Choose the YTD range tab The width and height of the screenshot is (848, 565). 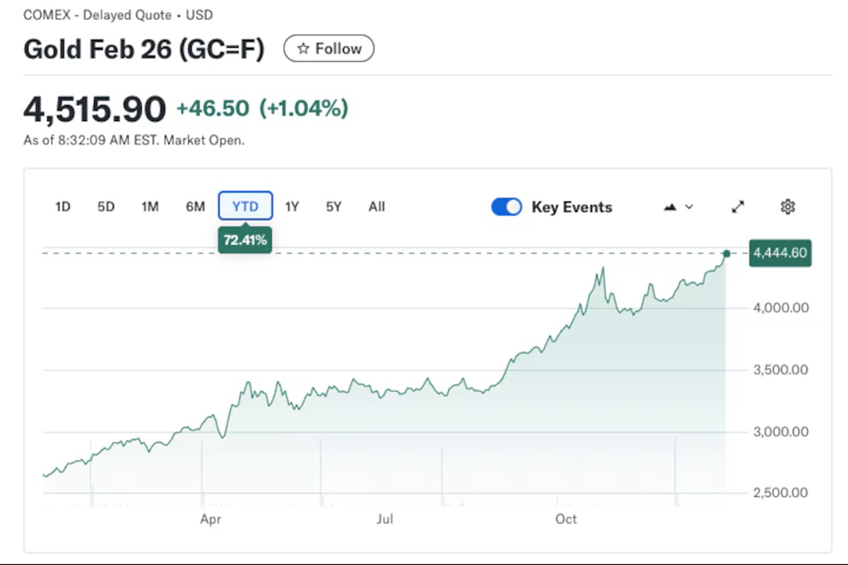click(245, 207)
